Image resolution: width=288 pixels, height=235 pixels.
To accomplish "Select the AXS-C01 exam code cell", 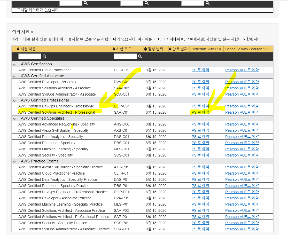I will coord(121,130).
